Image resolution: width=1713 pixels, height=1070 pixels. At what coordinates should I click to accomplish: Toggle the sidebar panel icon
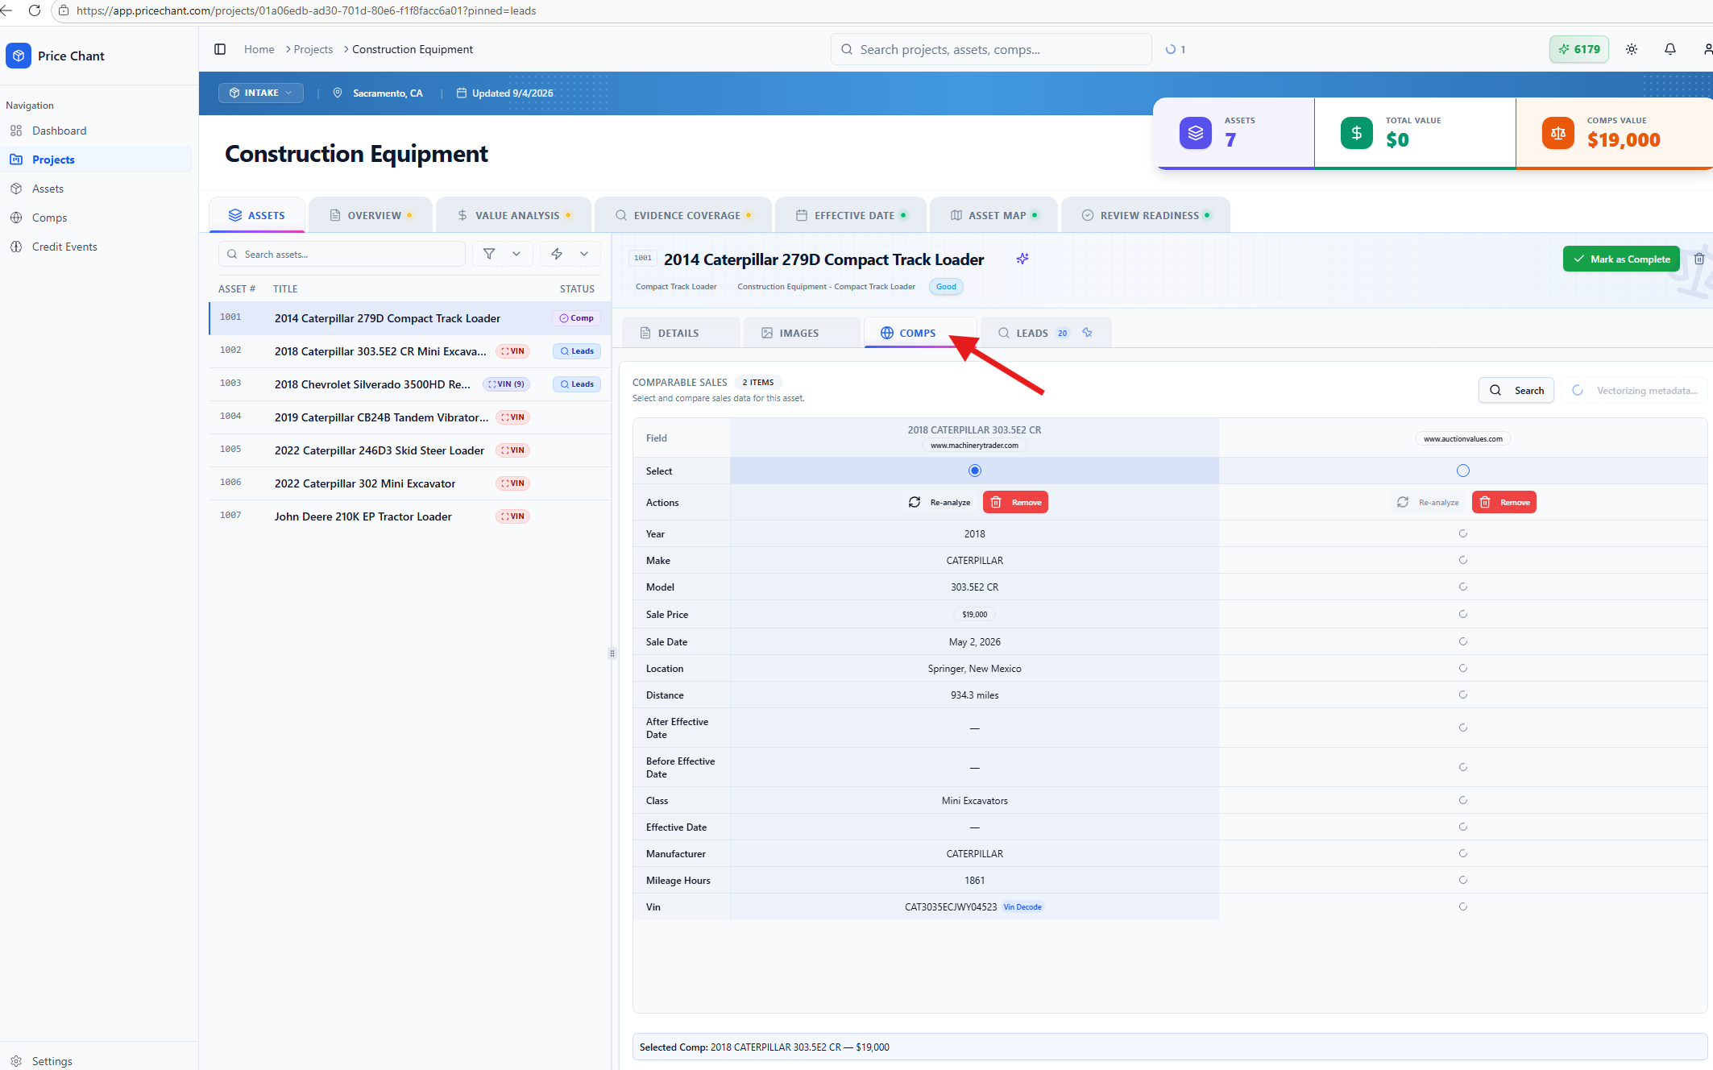tap(220, 49)
